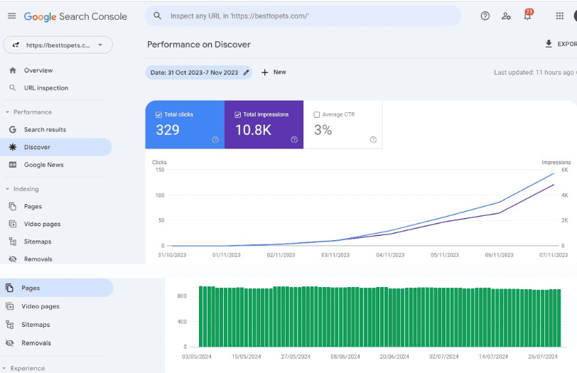This screenshot has height=373, width=577.
Task: Click the Export download icon
Action: (x=549, y=44)
